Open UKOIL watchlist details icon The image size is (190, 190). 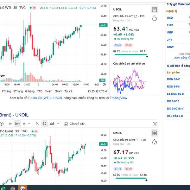155,133
